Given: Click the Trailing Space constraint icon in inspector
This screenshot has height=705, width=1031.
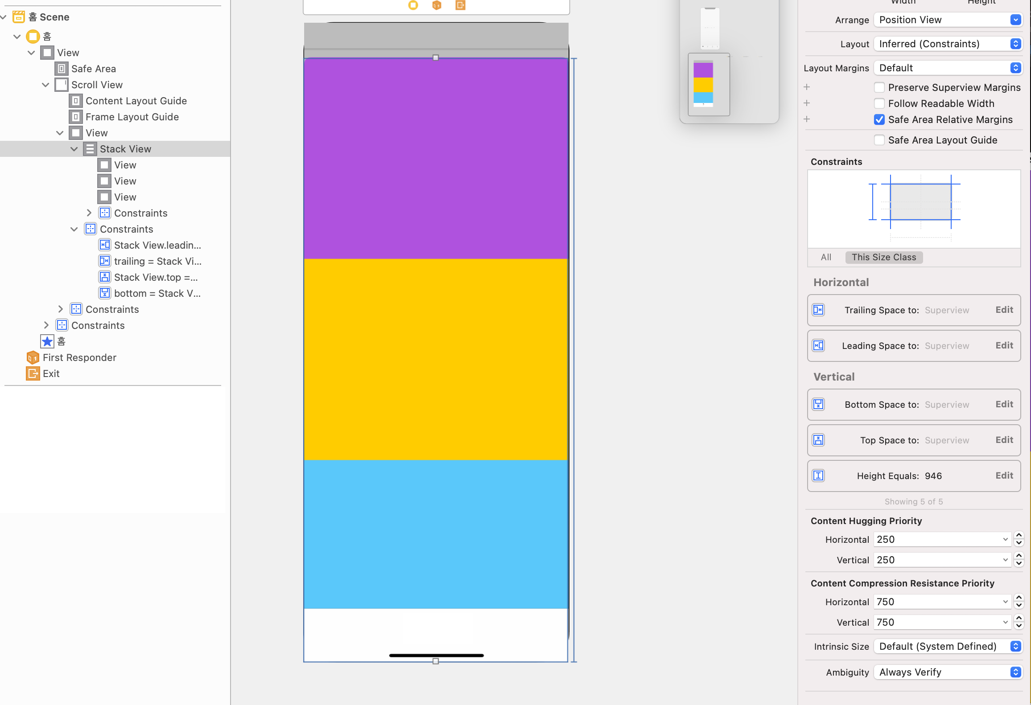Looking at the screenshot, I should point(818,310).
